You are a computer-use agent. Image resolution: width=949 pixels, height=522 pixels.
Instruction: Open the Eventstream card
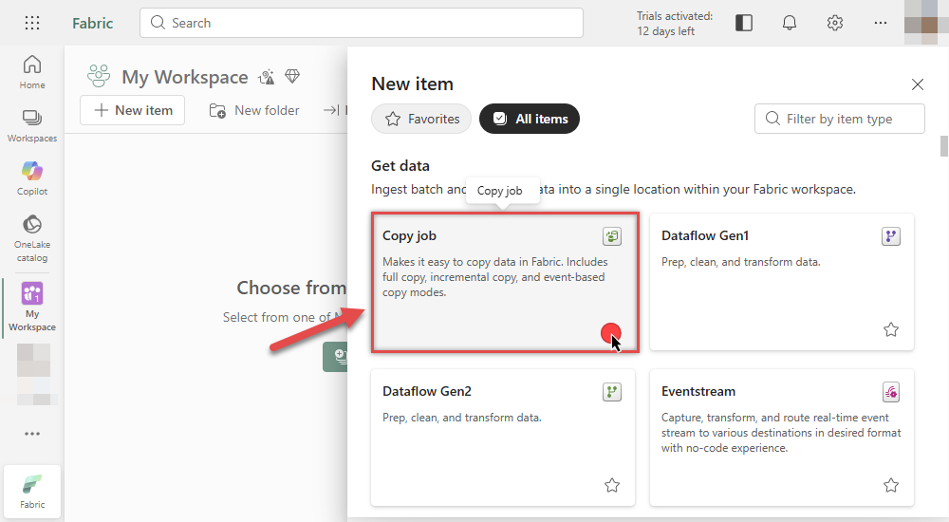[x=781, y=438]
